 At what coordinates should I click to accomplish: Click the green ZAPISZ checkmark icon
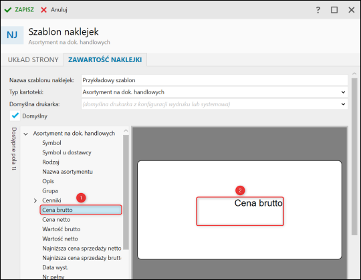click(8, 10)
